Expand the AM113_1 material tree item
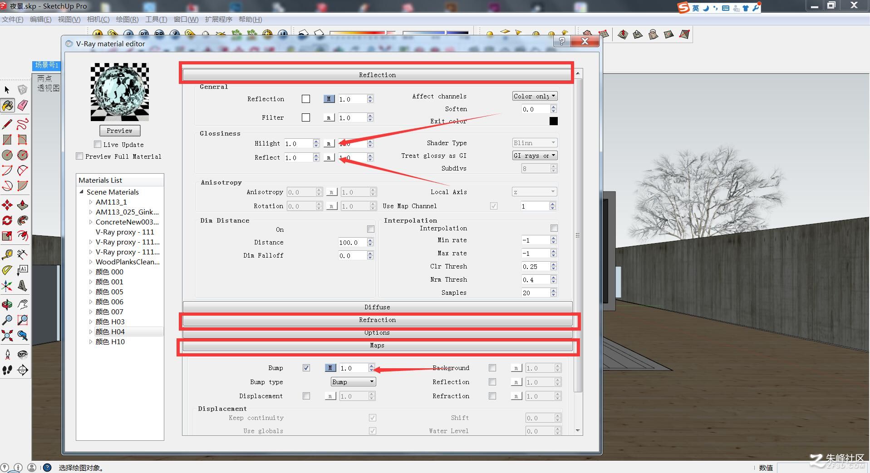This screenshot has width=870, height=473. coord(91,202)
